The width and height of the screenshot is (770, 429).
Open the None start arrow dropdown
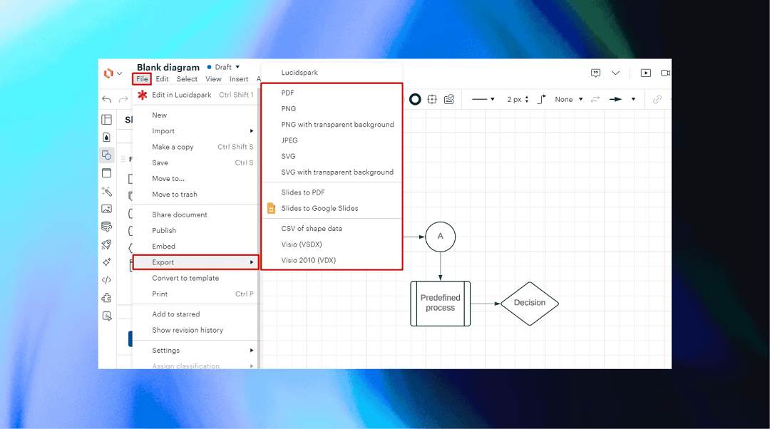569,100
